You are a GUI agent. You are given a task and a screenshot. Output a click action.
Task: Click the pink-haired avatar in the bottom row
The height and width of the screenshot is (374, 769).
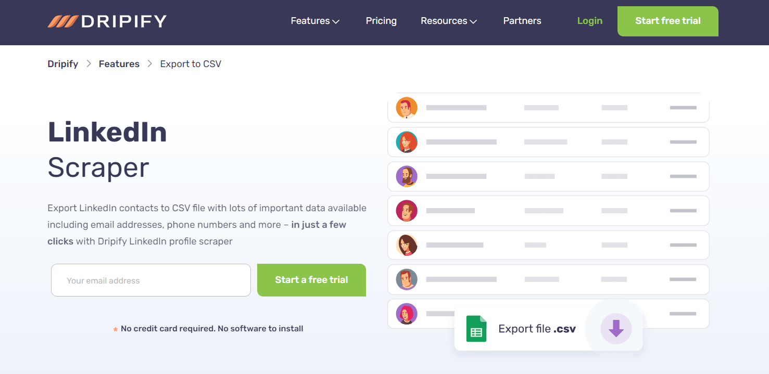click(407, 314)
